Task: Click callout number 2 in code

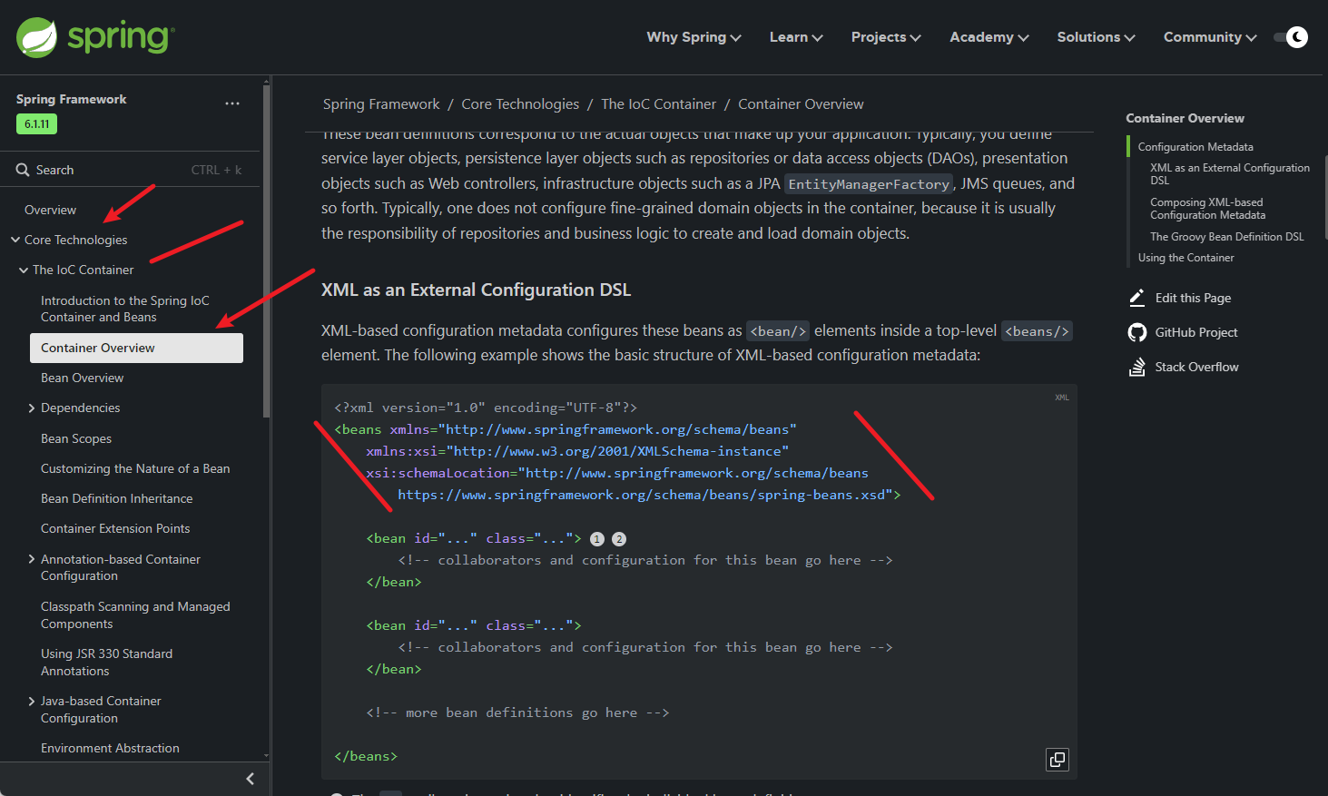Action: (619, 539)
